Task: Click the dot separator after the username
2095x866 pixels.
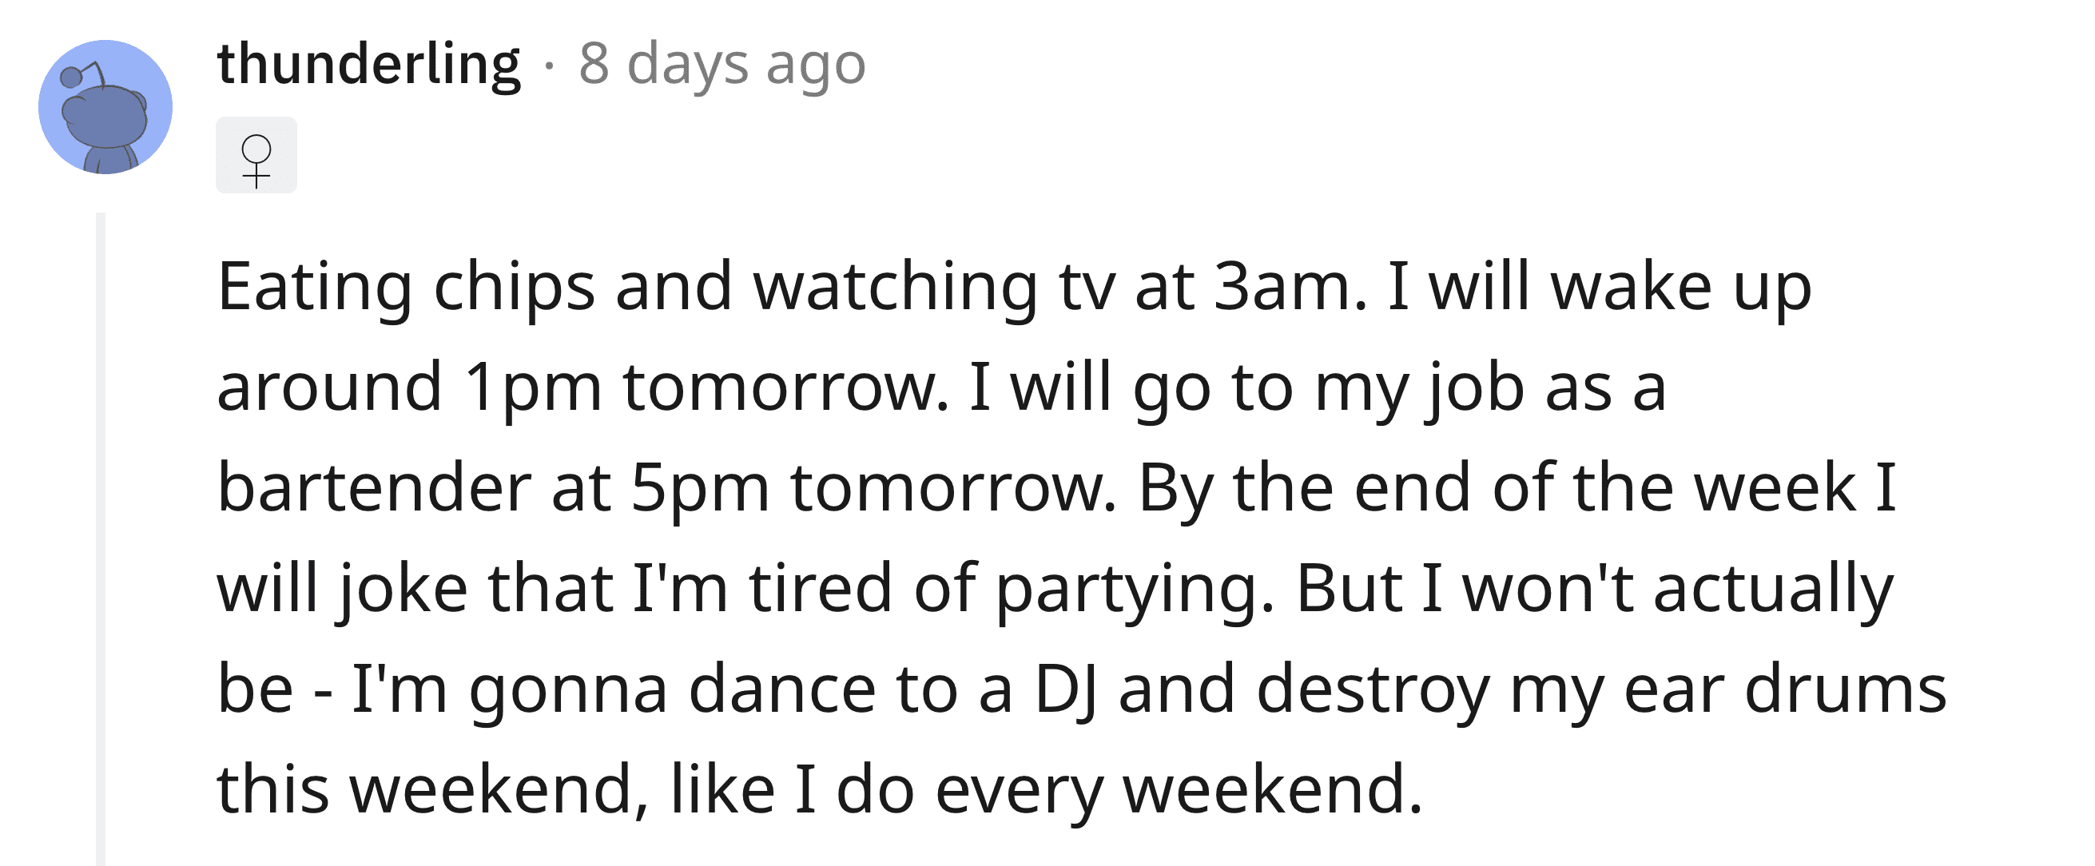Action: pyautogui.click(x=550, y=66)
